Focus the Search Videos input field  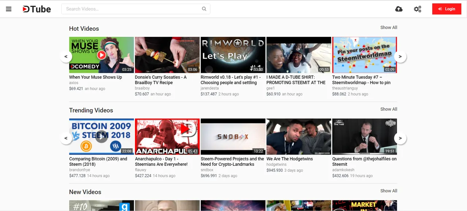click(136, 9)
